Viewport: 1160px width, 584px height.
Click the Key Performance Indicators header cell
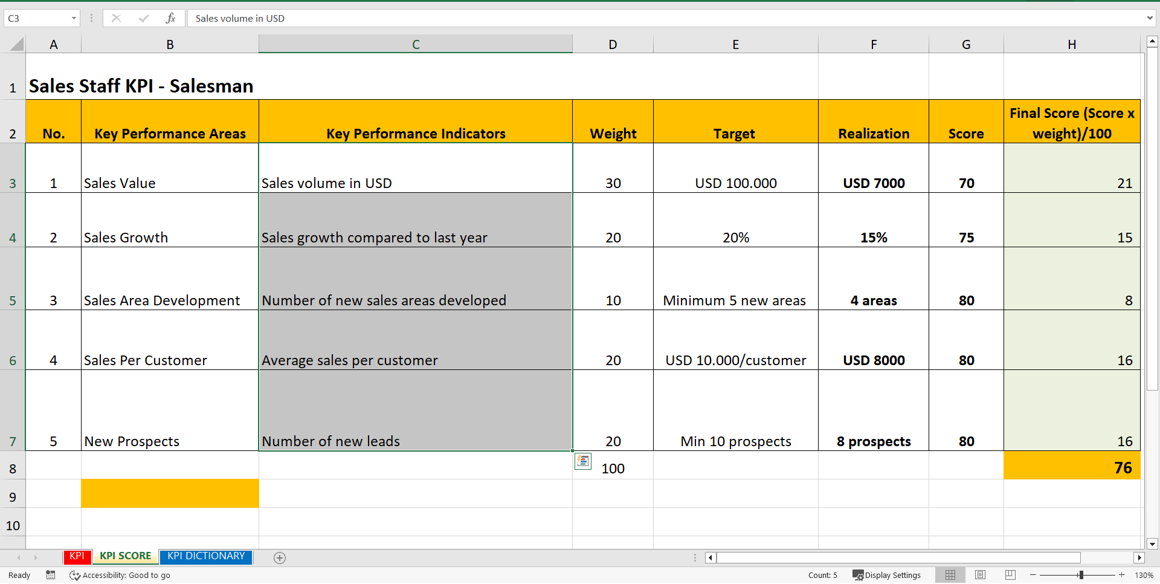[x=416, y=122]
